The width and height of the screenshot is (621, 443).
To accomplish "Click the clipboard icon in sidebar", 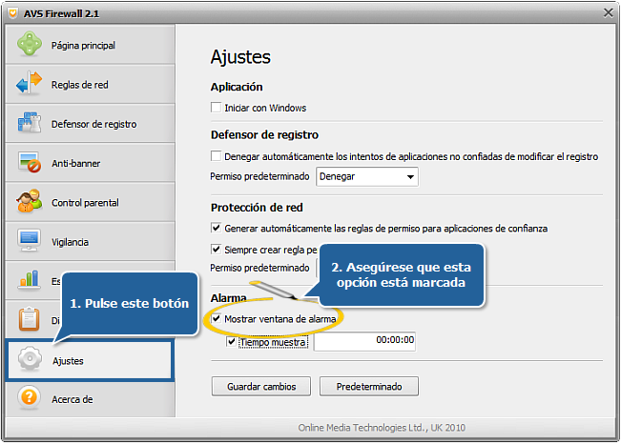I will coord(29,319).
